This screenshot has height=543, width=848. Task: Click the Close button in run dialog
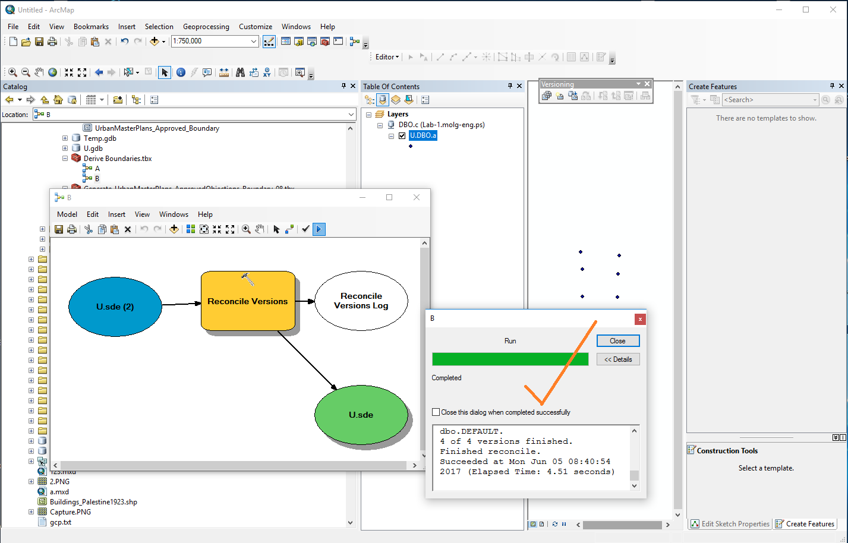tap(618, 341)
